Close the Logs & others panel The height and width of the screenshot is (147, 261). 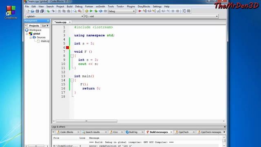(x=225, y=127)
